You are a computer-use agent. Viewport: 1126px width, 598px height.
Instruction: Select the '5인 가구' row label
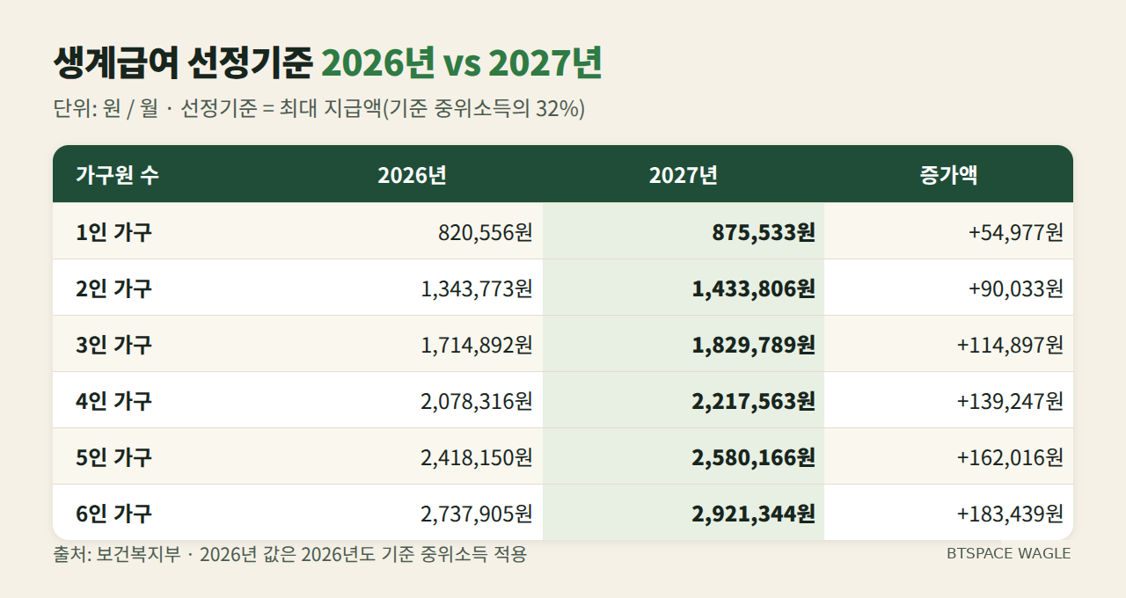113,457
